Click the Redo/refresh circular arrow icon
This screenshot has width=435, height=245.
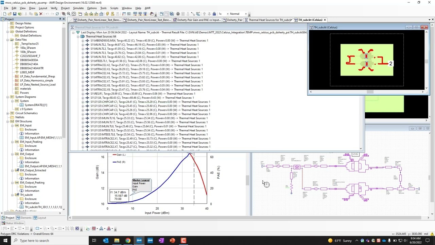[x=57, y=14]
